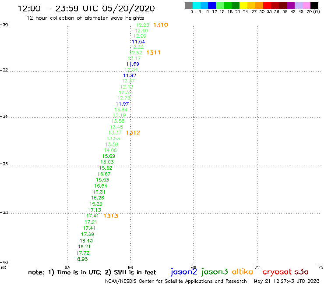324x285 pixels.
Task: Select the 12 hour collection subtitle
Action: click(85, 18)
